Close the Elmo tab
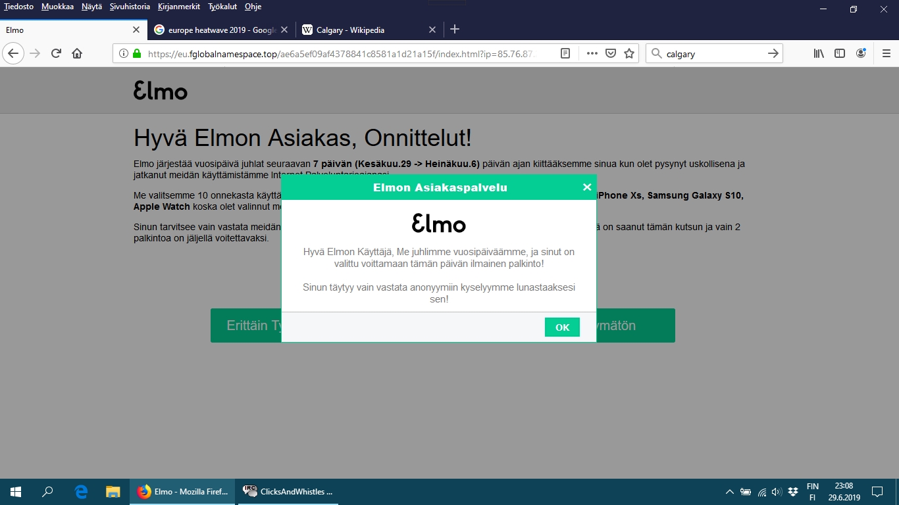The height and width of the screenshot is (505, 899). [136, 30]
